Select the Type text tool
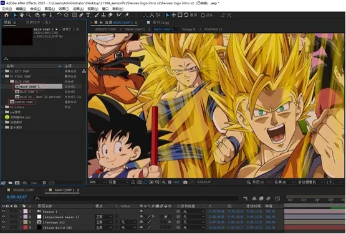The height and width of the screenshot is (234, 346). 88,15
